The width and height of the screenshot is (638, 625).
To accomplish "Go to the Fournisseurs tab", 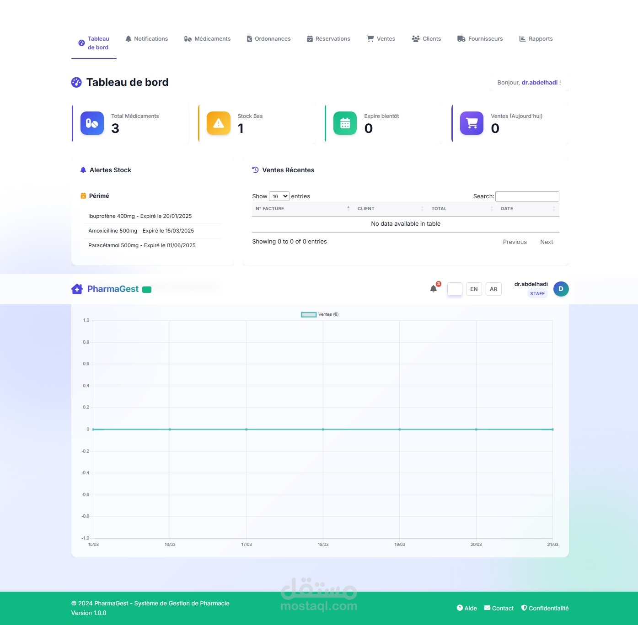I will click(480, 39).
